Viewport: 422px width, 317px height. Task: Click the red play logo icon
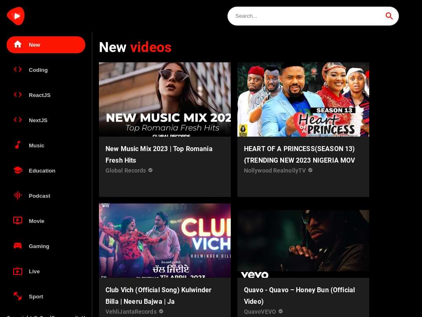click(16, 16)
